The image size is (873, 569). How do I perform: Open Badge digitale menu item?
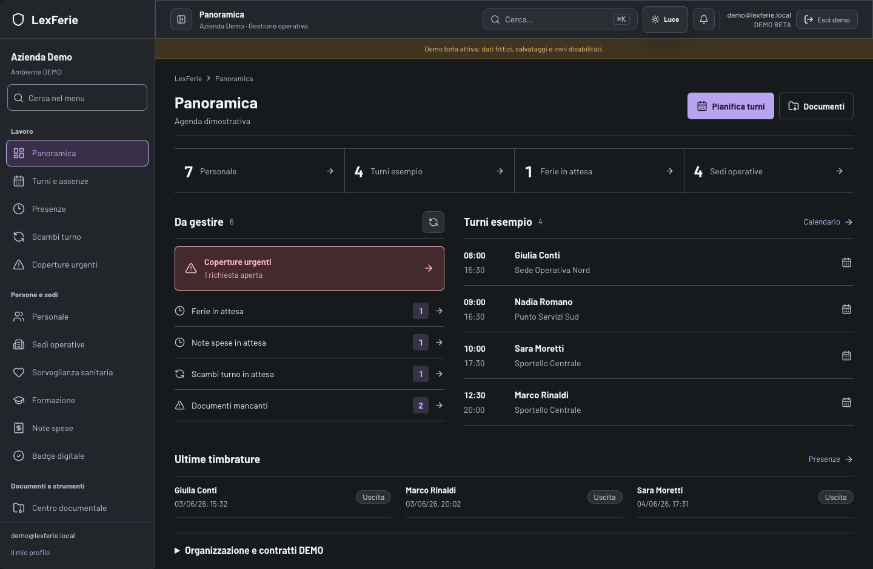pyautogui.click(x=77, y=456)
